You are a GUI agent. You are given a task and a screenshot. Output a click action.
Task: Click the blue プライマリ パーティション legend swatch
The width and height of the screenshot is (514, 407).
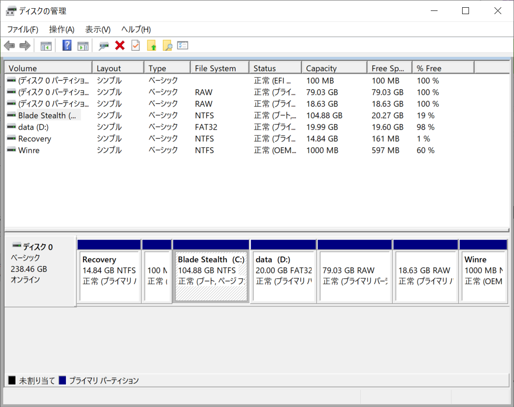click(x=62, y=380)
